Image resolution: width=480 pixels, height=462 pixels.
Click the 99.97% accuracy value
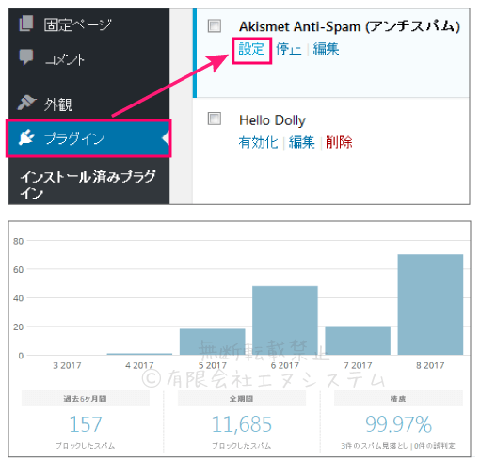[x=398, y=424]
